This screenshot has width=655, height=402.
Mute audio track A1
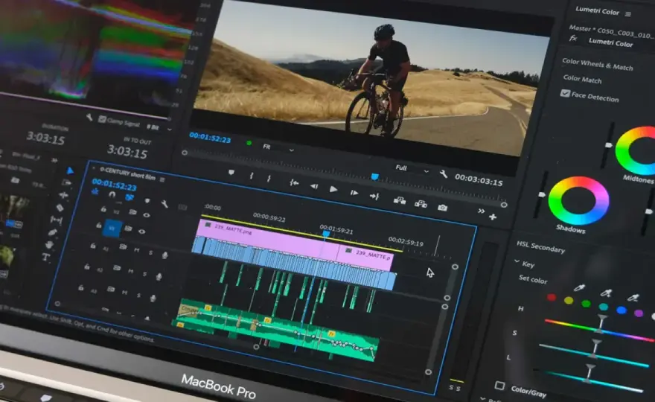(x=137, y=250)
